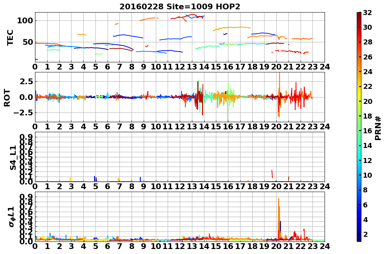The width and height of the screenshot is (385, 254).
Task: Click colorbar tick label 24
Action: pos(368,72)
